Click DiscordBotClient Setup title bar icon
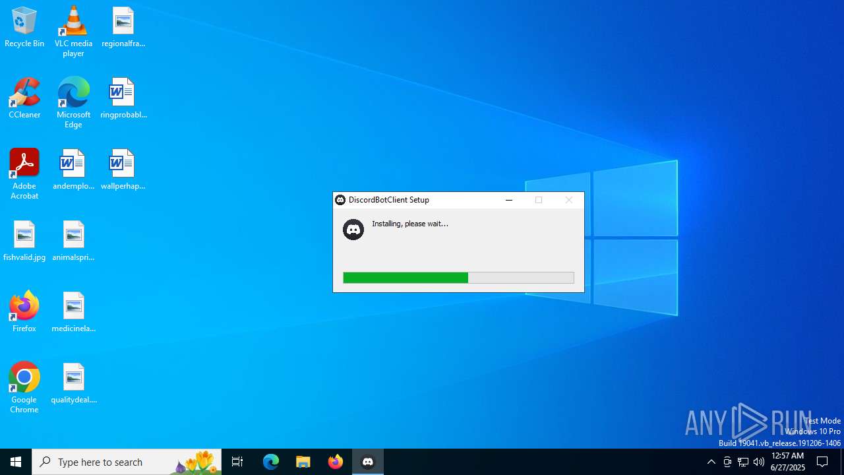 340,200
